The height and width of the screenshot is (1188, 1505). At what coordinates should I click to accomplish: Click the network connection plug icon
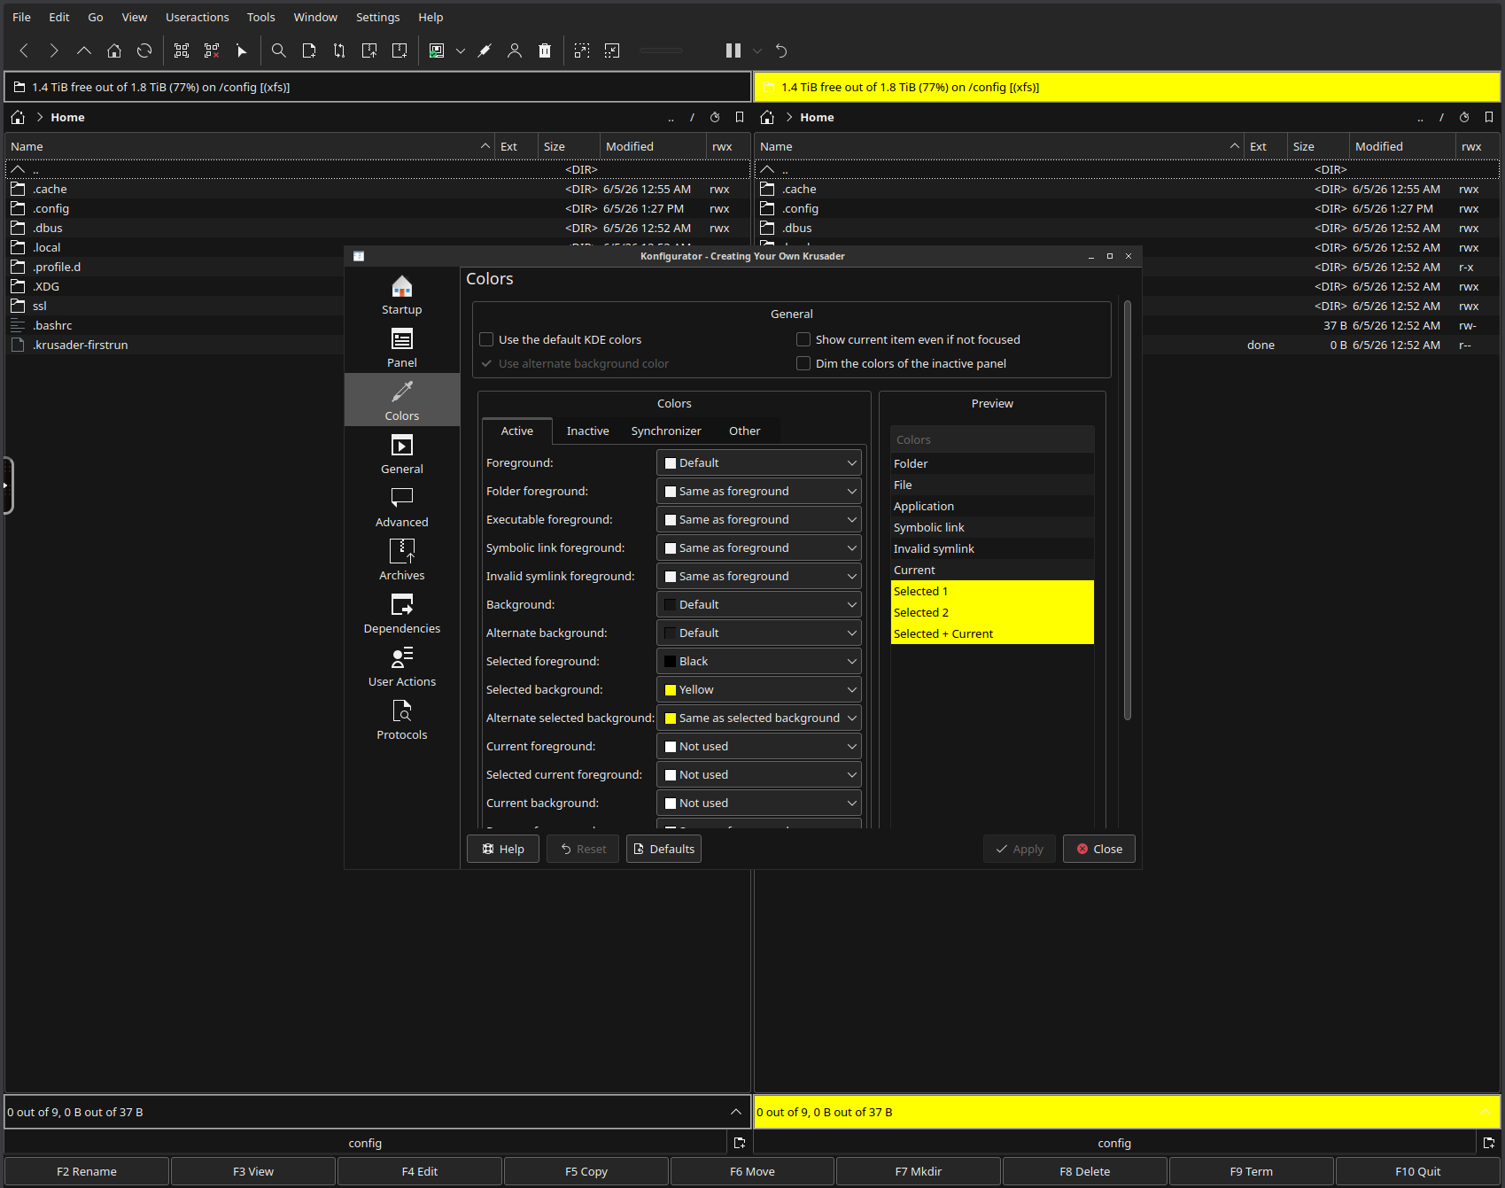pos(485,50)
